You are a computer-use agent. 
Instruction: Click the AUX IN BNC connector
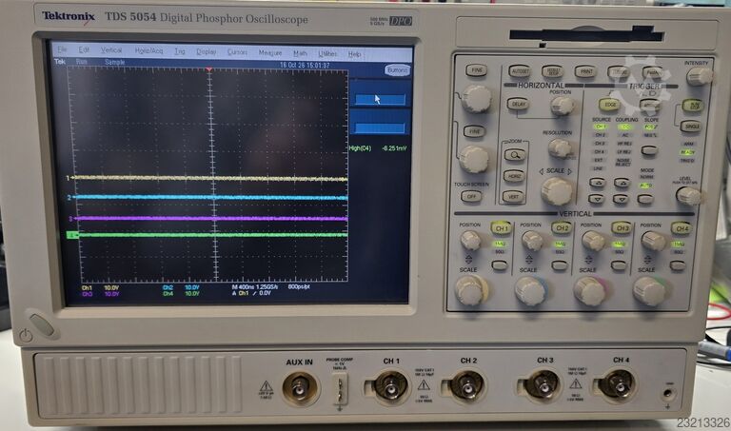point(301,387)
